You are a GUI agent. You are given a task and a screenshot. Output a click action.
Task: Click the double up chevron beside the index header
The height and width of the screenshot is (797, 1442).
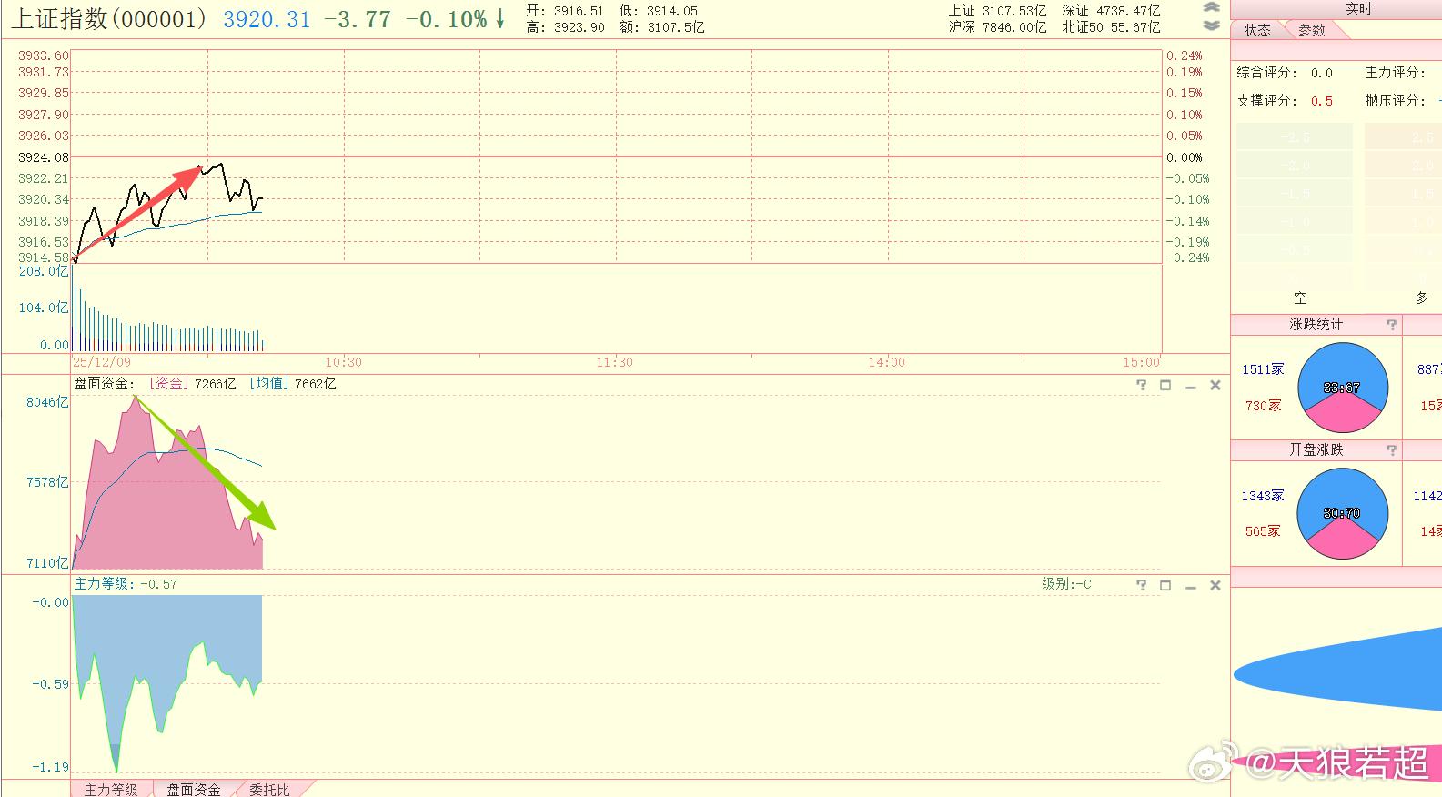(x=1211, y=7)
